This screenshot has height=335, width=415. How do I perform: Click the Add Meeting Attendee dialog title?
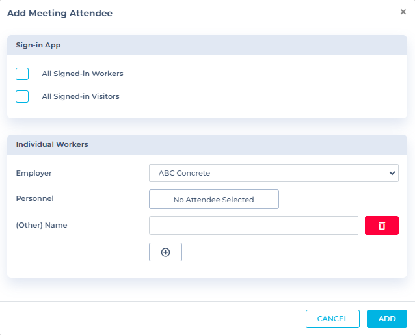click(x=60, y=13)
